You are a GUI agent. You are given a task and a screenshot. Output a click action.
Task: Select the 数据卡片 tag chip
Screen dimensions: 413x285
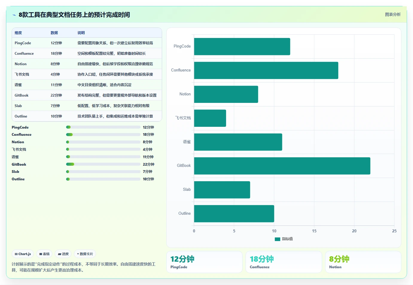pos(85,254)
